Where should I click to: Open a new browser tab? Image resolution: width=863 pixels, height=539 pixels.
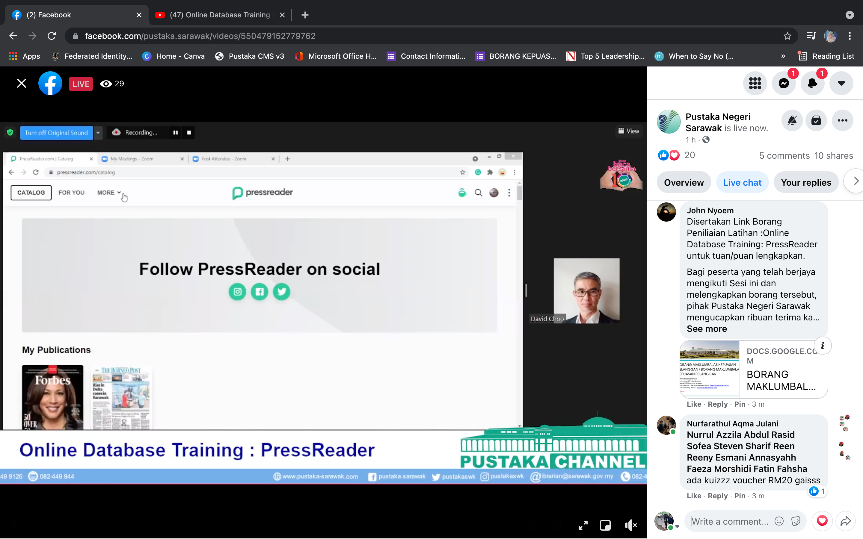(x=304, y=15)
